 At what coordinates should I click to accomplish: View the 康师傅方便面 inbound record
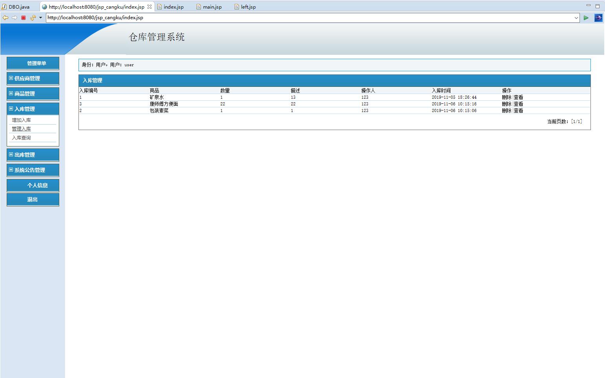pyautogui.click(x=518, y=104)
